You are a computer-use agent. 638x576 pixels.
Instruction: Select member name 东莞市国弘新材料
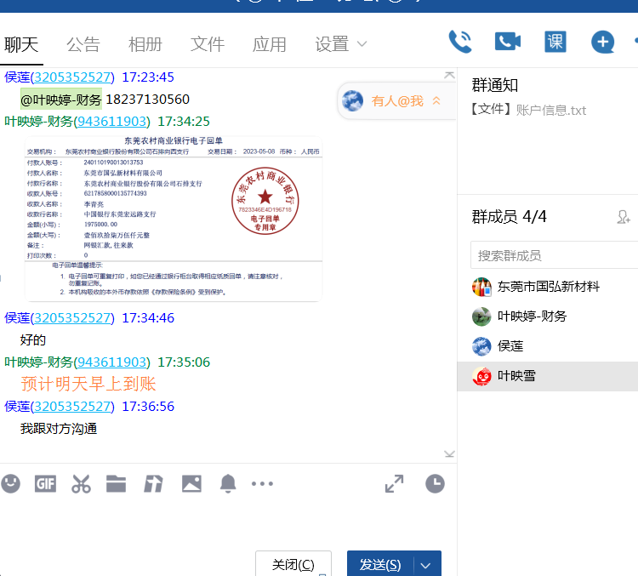coord(548,287)
